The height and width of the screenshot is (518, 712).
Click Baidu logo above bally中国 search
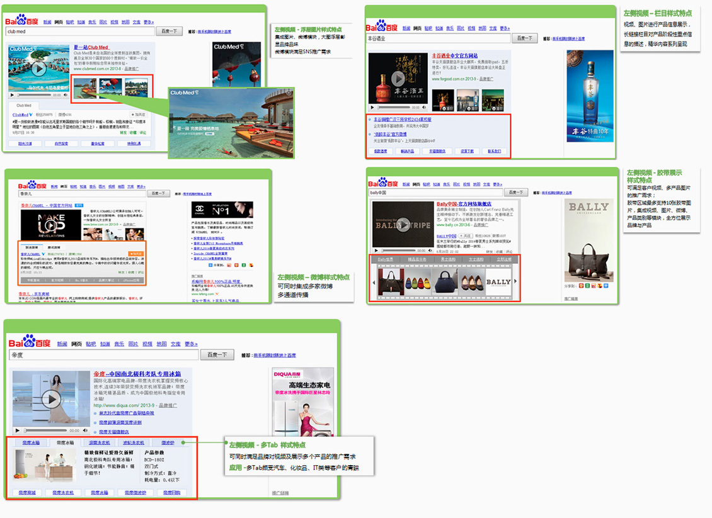[x=383, y=183]
